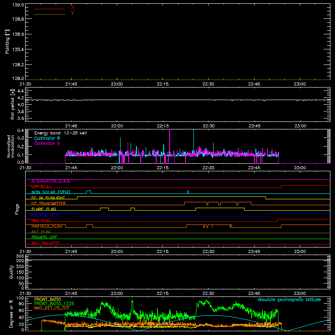Click the 129.0 tick on Pointing axis
Screen dimensions: 335x335
pyautogui.click(x=18, y=5)
